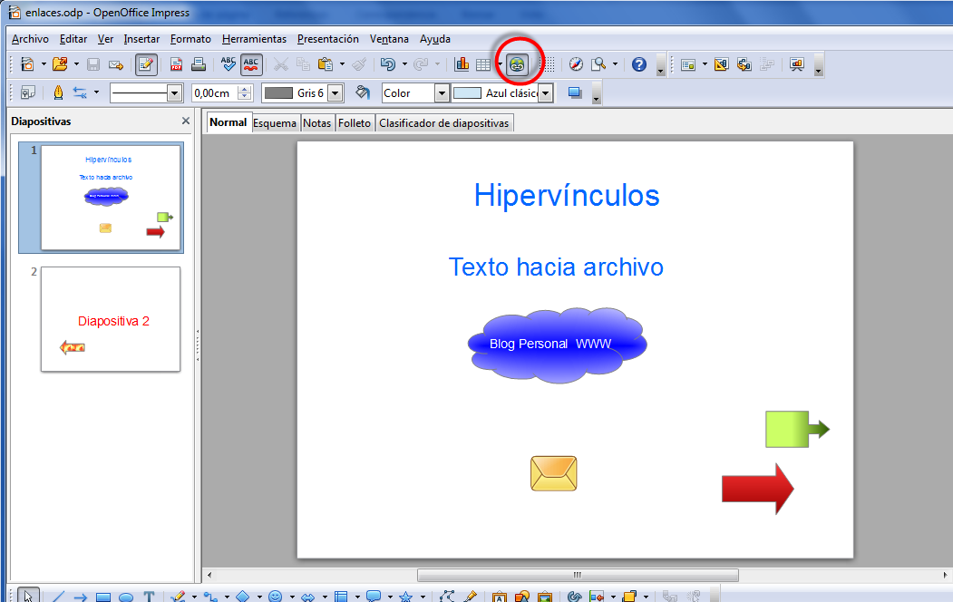Select the Line with arrow tool
This screenshot has height=602, width=953.
tap(80, 597)
